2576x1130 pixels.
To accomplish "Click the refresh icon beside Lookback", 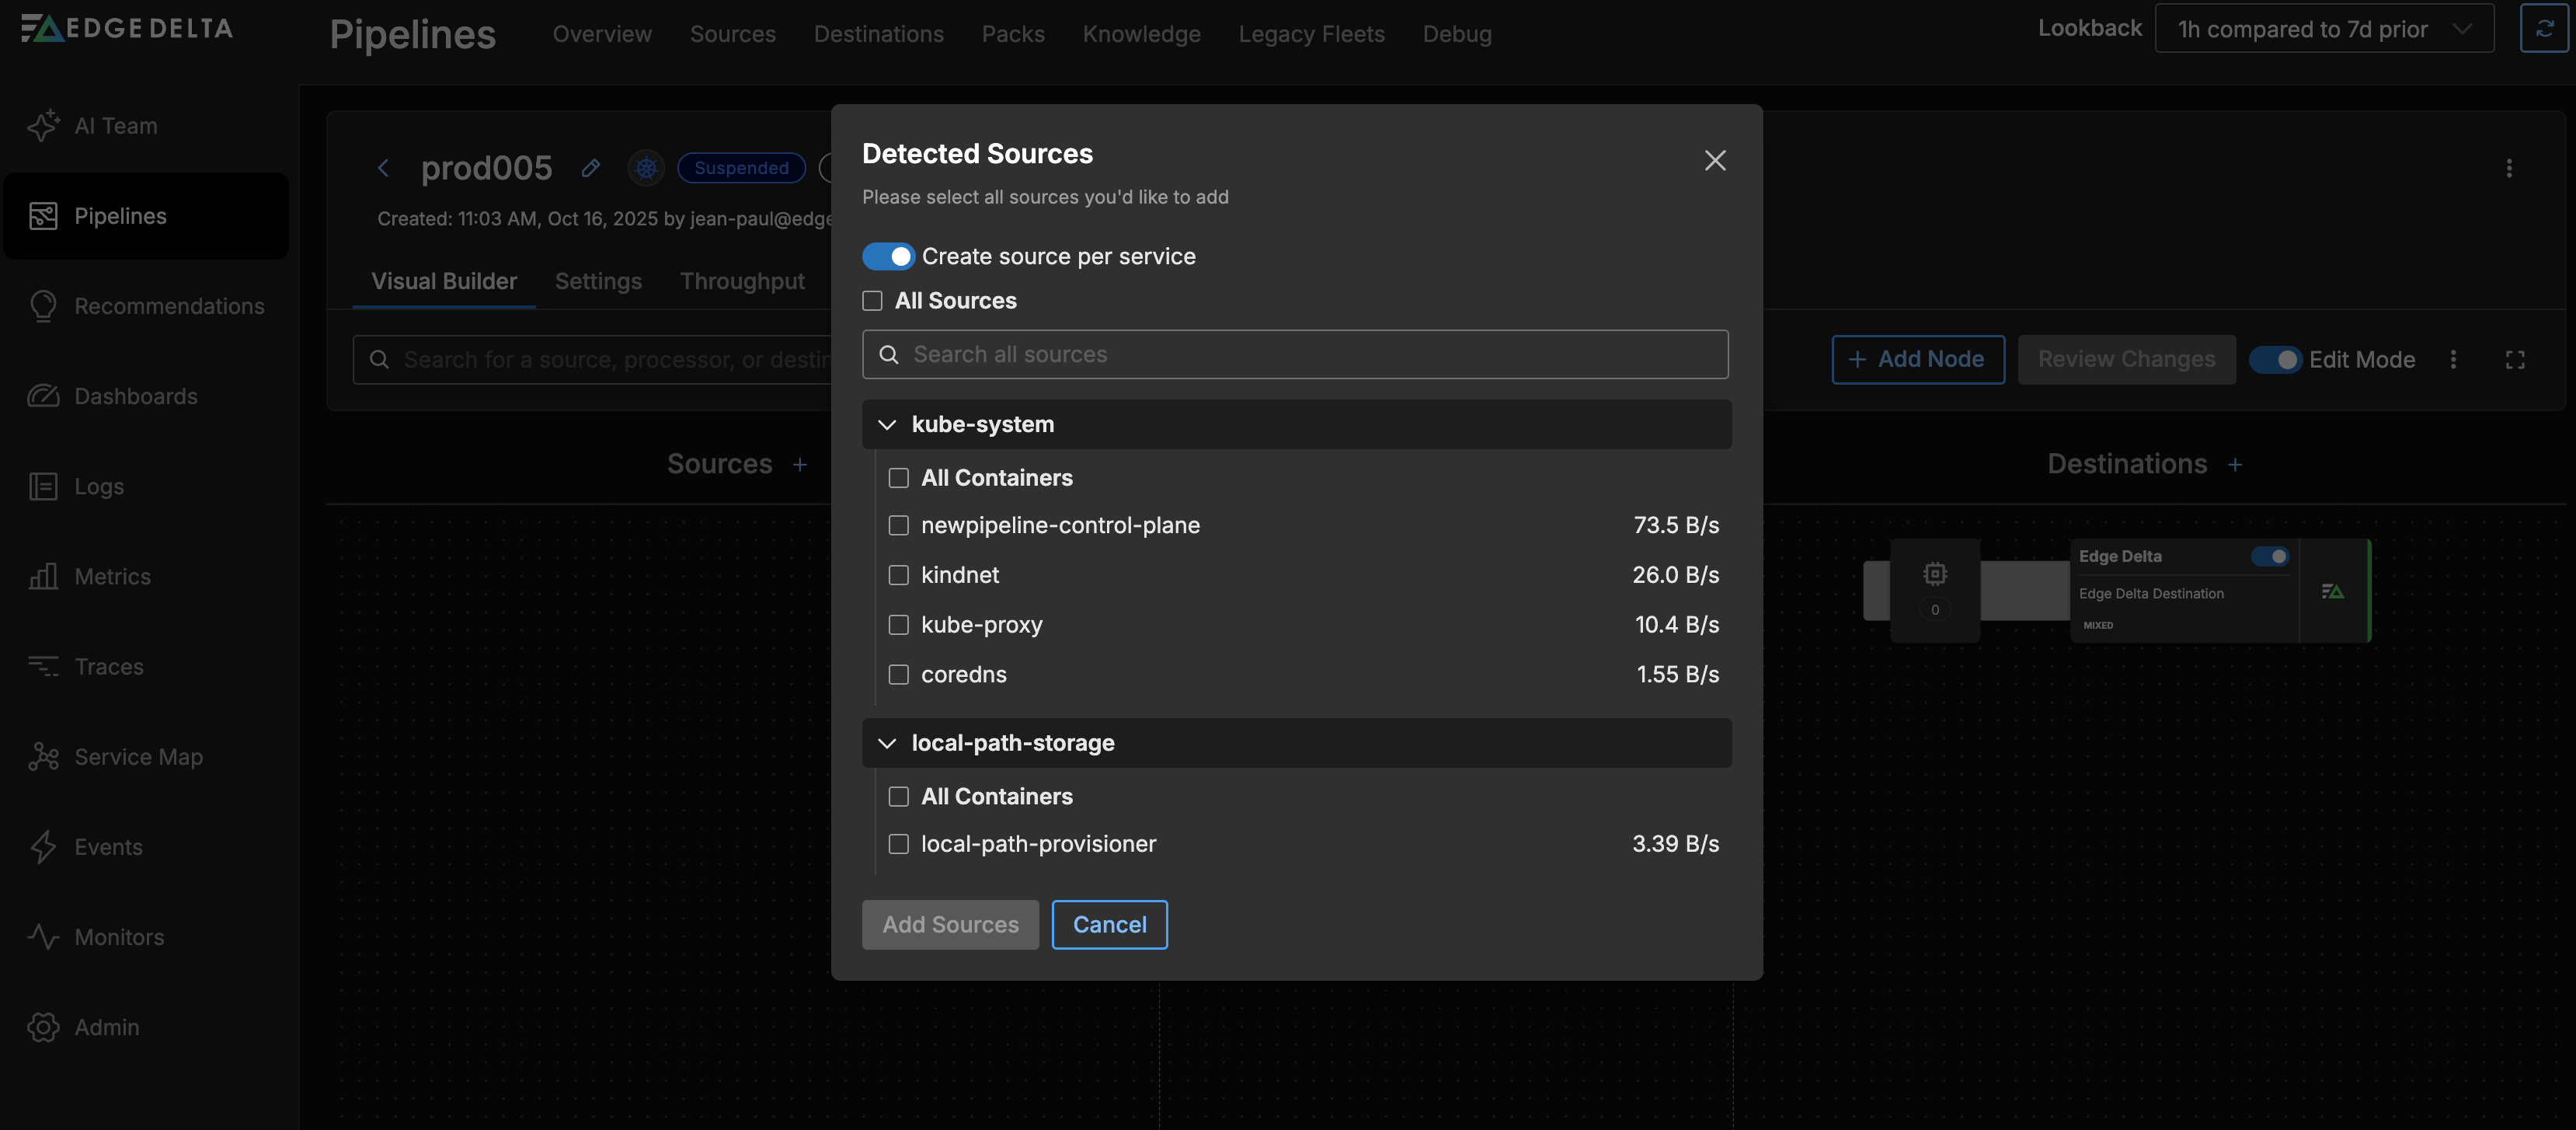I will tap(2543, 29).
